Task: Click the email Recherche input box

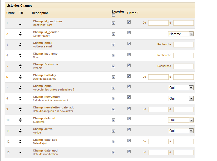Action: tap(183, 45)
